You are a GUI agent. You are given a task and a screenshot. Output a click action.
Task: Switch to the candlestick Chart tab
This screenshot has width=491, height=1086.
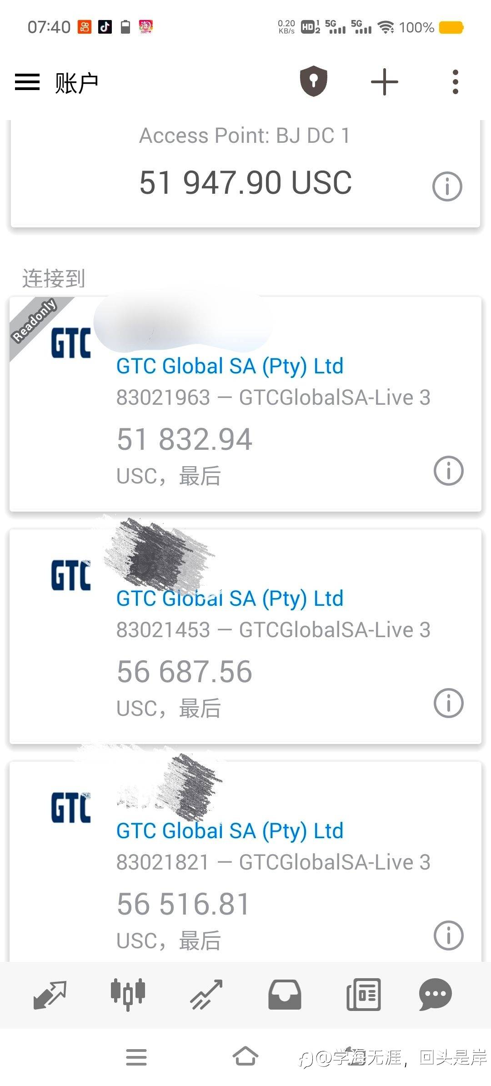coord(128,994)
